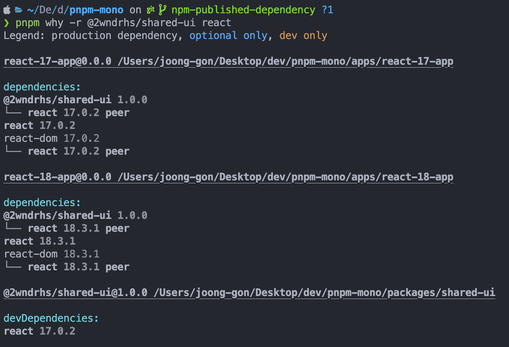Click the 'optional only' legend text
Screen dimensions: 509x347
(x=228, y=36)
